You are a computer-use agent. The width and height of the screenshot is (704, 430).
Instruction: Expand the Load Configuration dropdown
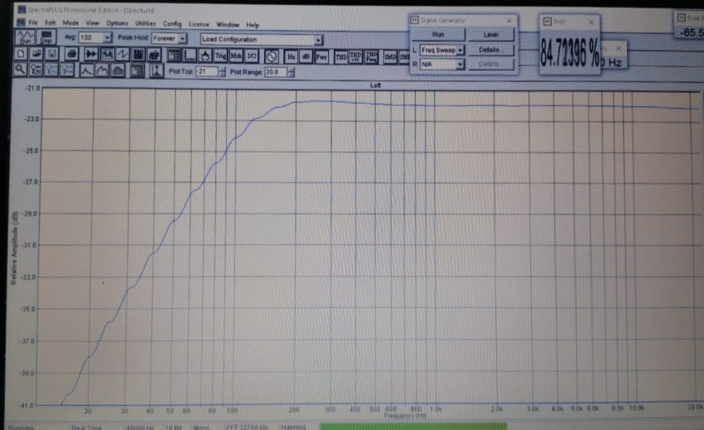tap(319, 40)
